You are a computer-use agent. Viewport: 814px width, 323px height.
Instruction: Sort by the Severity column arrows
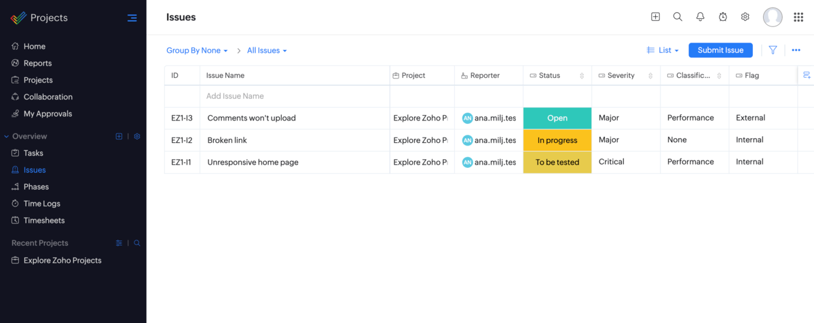coord(650,76)
